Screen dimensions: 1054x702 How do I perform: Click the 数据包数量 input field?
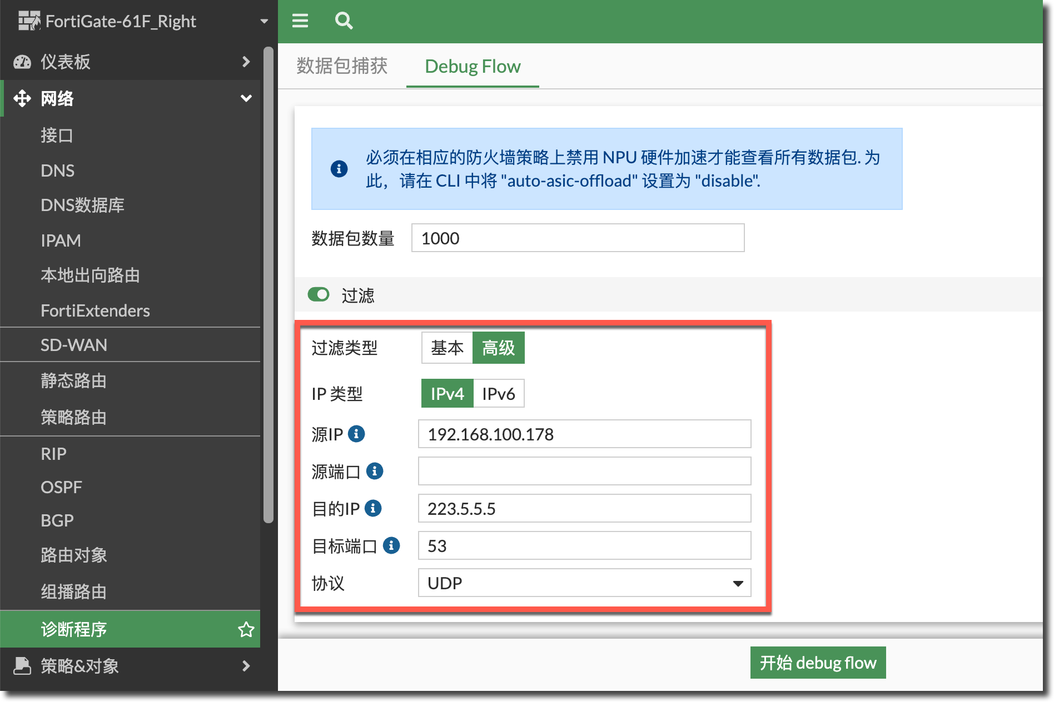pyautogui.click(x=578, y=238)
